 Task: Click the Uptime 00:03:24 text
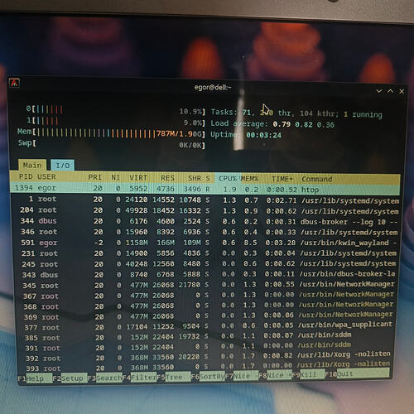(246, 135)
